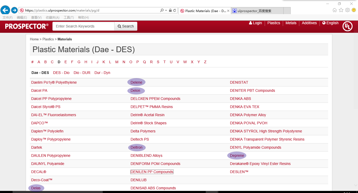Click the address bar search magnifier icon

click(162, 10)
